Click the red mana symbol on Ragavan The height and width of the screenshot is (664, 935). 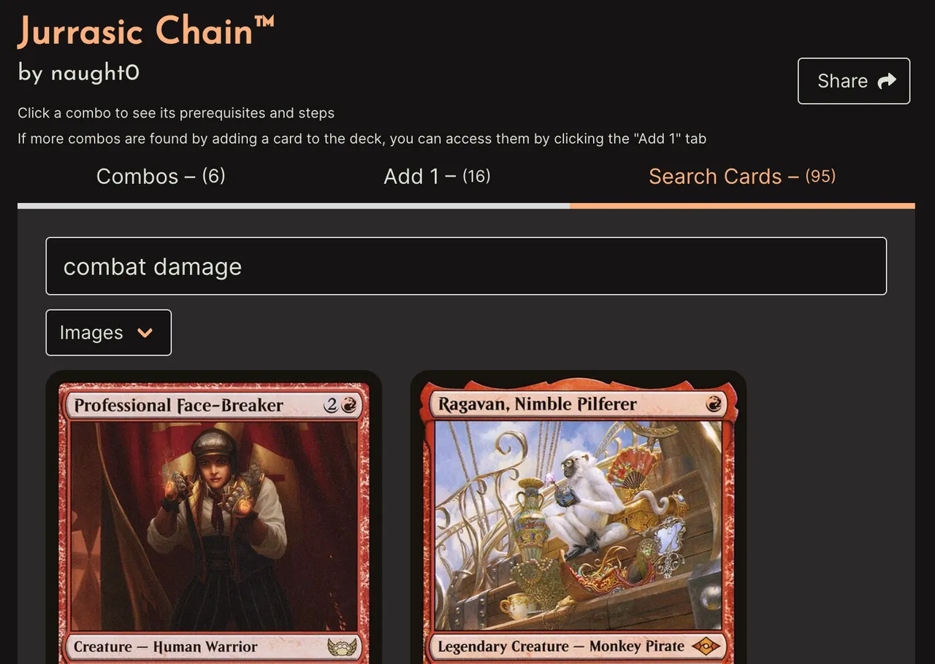coord(714,404)
